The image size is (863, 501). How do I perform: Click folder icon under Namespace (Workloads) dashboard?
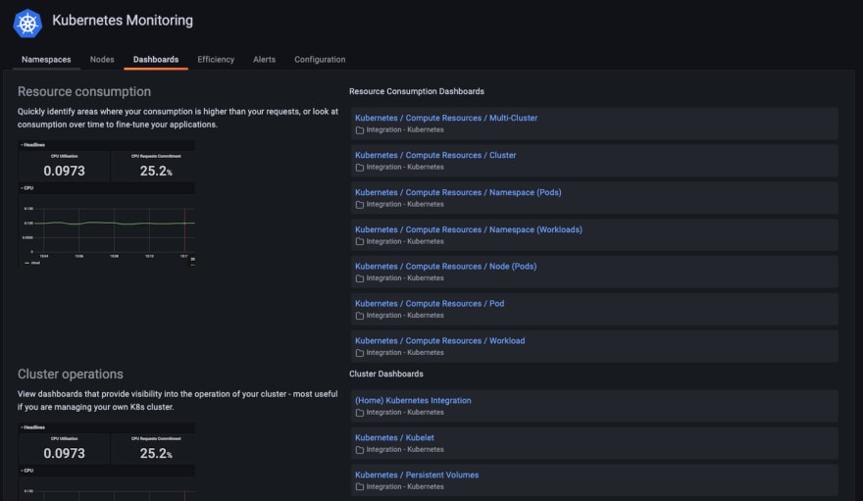click(x=359, y=241)
